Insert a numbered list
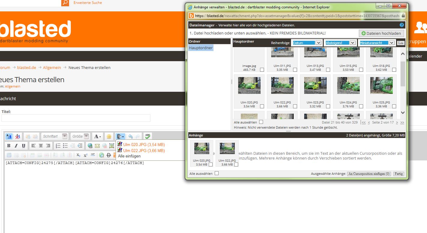Screen dimensions: 427x233 point(58,146)
